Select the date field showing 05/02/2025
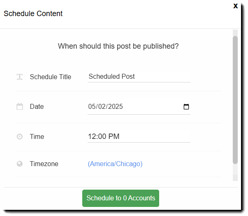The image size is (248, 216). 139,107
